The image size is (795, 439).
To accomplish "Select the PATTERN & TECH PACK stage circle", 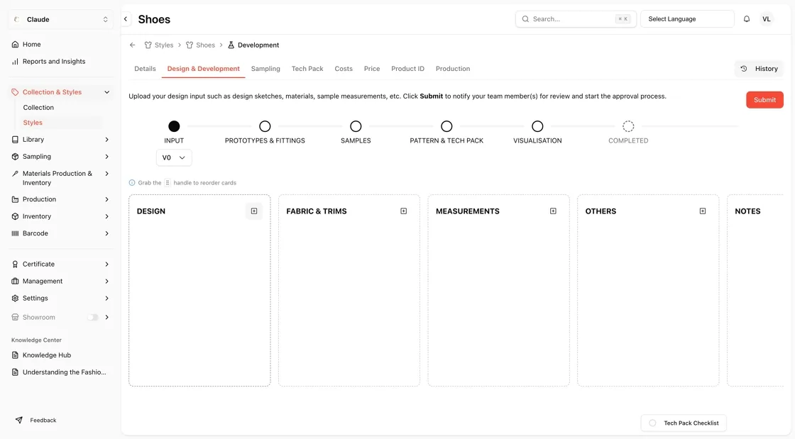I will click(x=446, y=126).
